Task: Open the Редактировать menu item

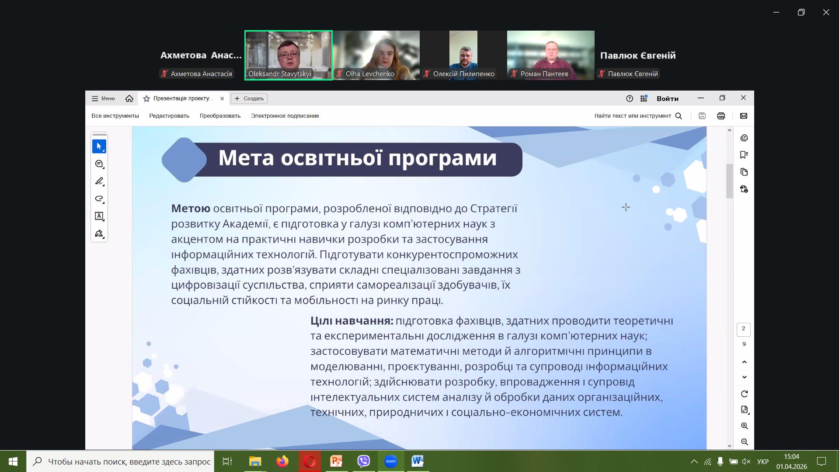Action: tap(169, 116)
